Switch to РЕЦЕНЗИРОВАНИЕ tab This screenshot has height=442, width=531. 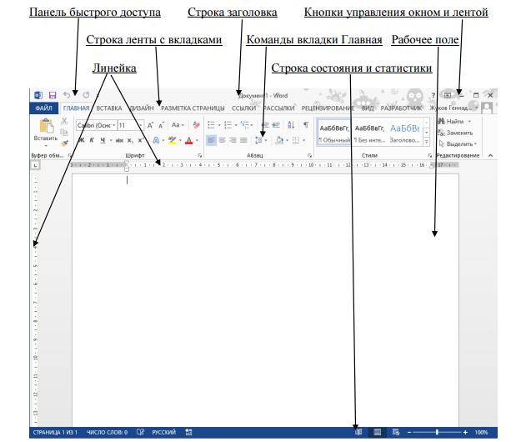(328, 108)
